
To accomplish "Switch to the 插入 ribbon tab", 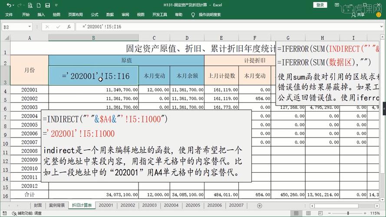I will pyautogui.click(x=41, y=14).
